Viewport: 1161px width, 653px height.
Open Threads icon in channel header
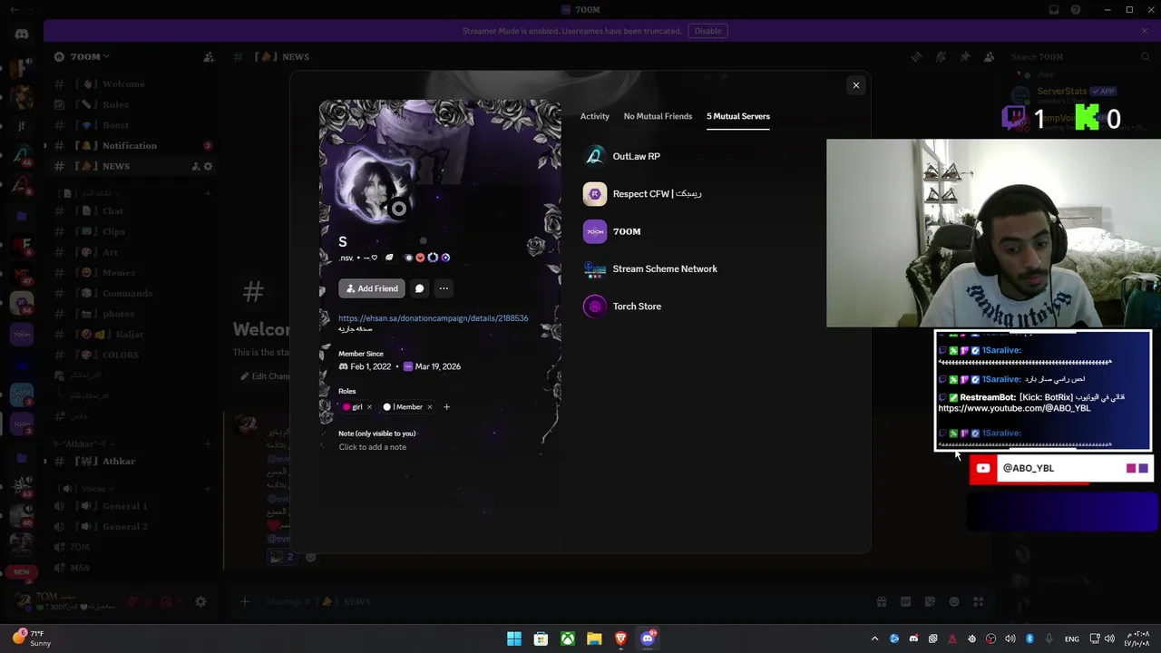[x=916, y=56]
